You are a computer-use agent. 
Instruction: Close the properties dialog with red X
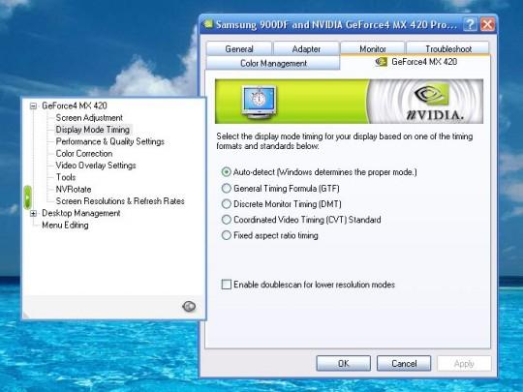487,24
